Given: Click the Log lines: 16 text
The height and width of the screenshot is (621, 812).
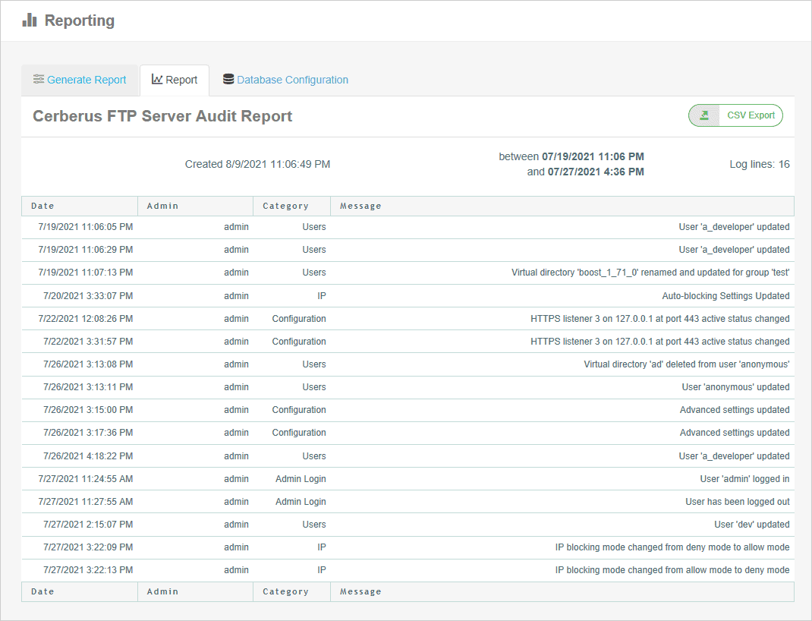Looking at the screenshot, I should tap(759, 164).
